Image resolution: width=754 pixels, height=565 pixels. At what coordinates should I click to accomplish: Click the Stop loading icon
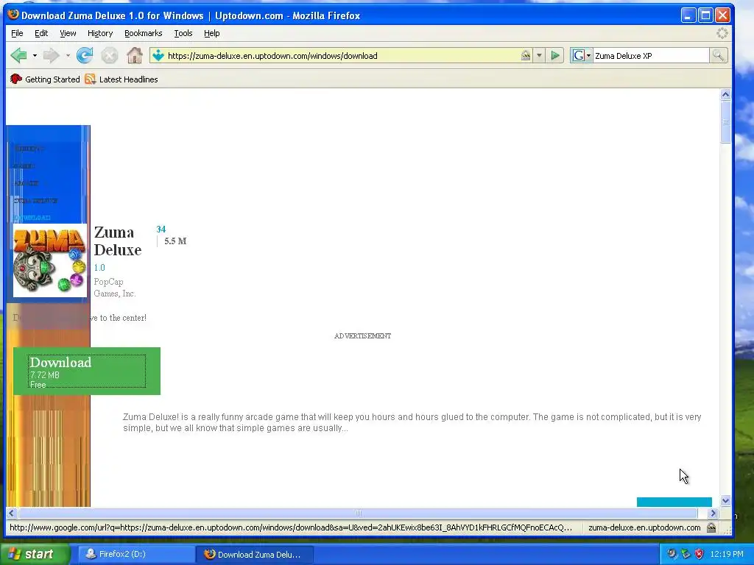click(x=110, y=56)
